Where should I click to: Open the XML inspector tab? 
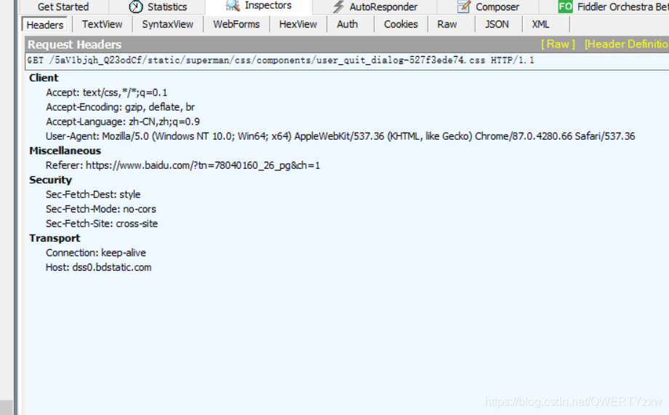click(x=540, y=24)
